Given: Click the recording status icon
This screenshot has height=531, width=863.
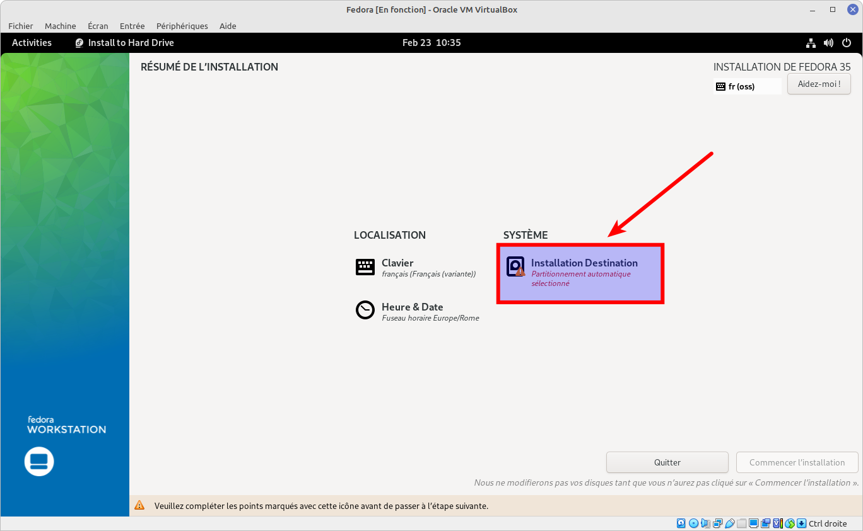Looking at the screenshot, I should (x=765, y=523).
